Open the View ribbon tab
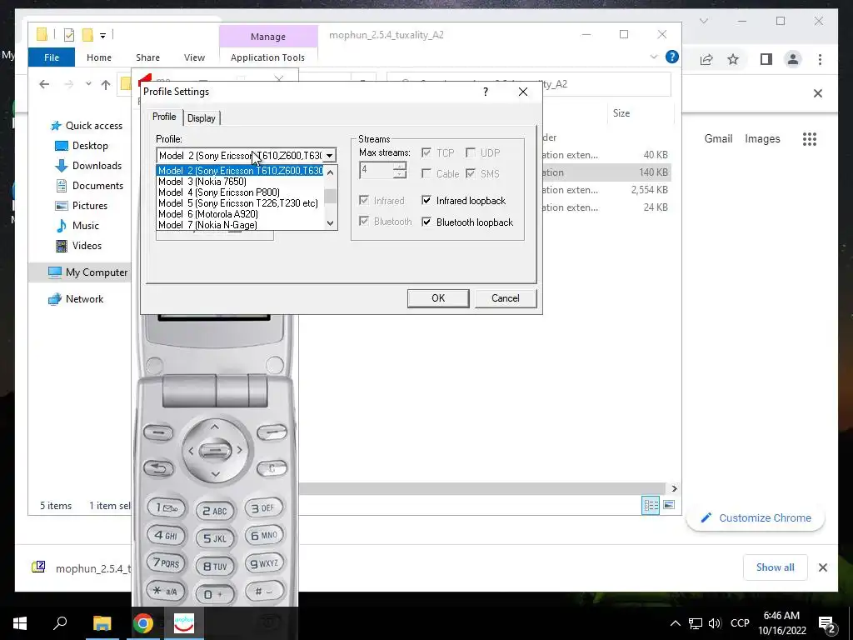This screenshot has height=640, width=853. pos(194,57)
